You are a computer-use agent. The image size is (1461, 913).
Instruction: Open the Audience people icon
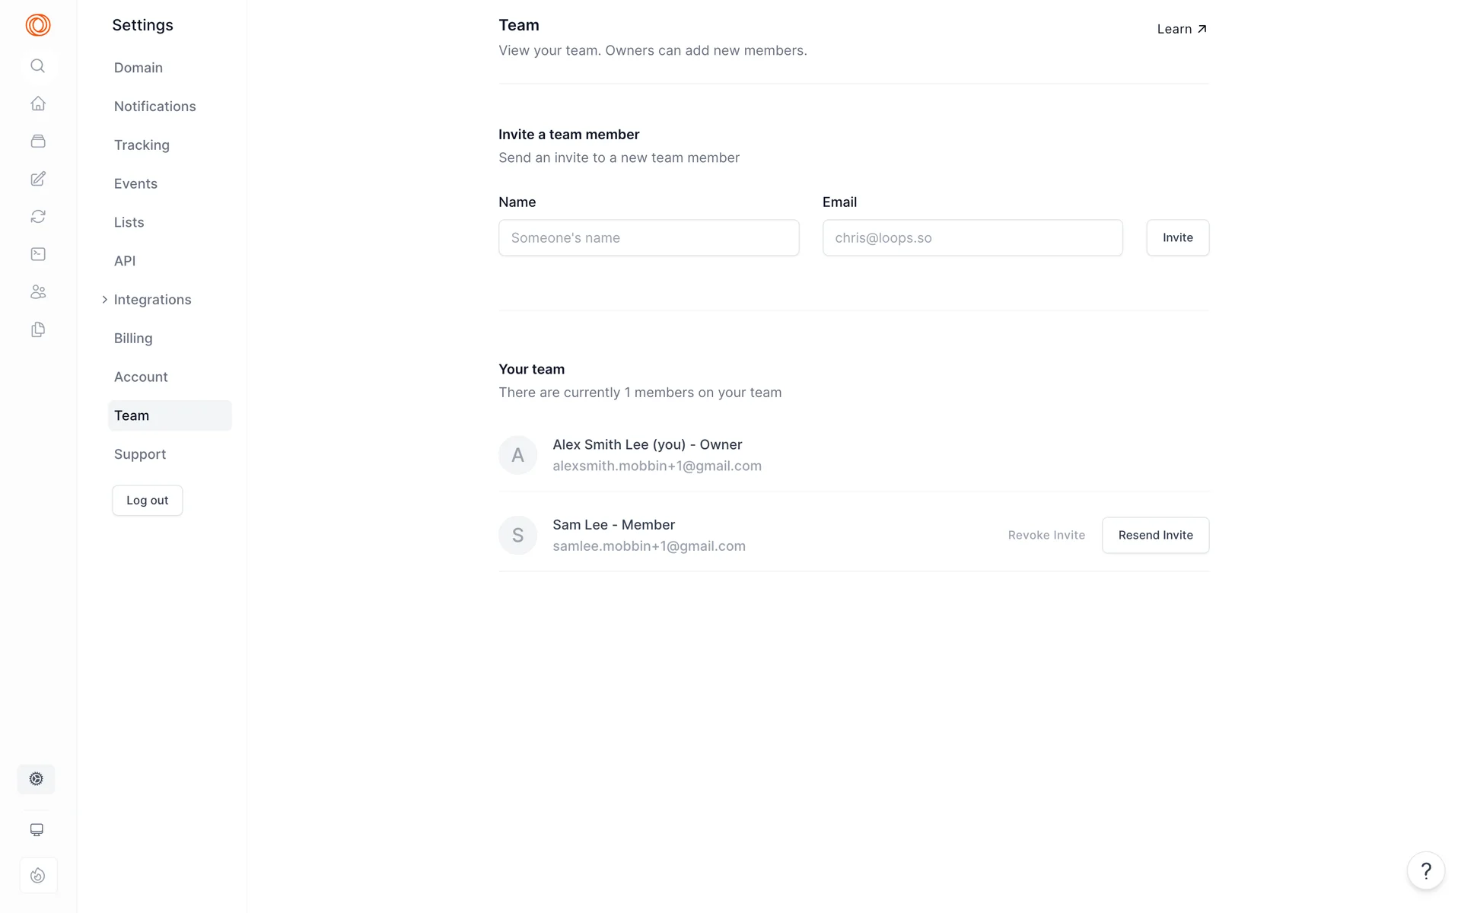(x=38, y=292)
